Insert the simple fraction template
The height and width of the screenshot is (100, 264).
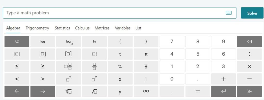(x=94, y=66)
